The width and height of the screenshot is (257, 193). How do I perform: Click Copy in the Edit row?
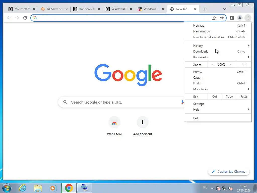click(229, 96)
